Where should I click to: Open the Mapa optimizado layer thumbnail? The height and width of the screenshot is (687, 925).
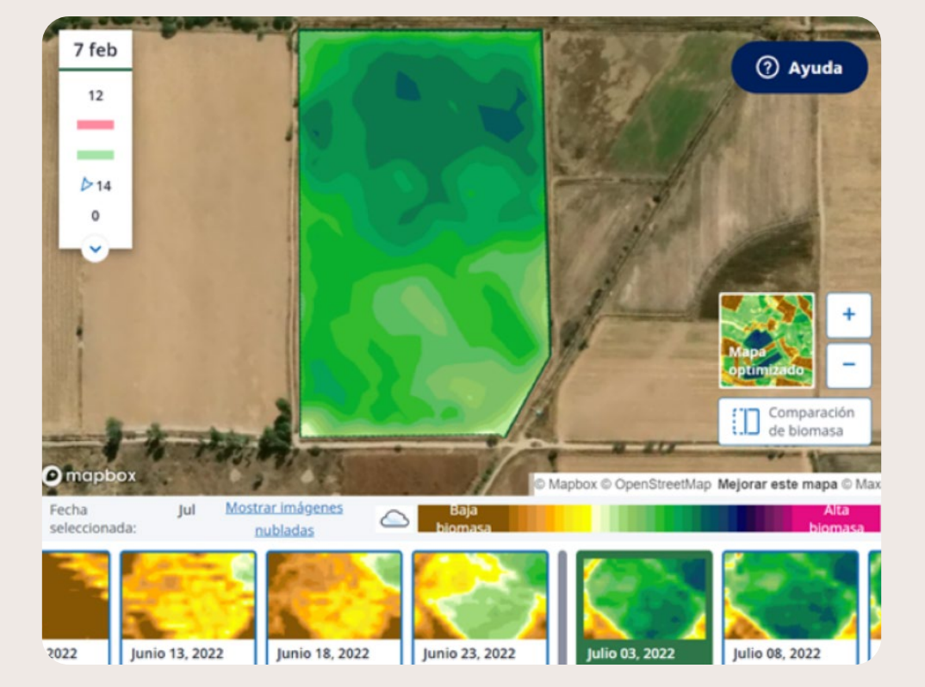(x=767, y=340)
